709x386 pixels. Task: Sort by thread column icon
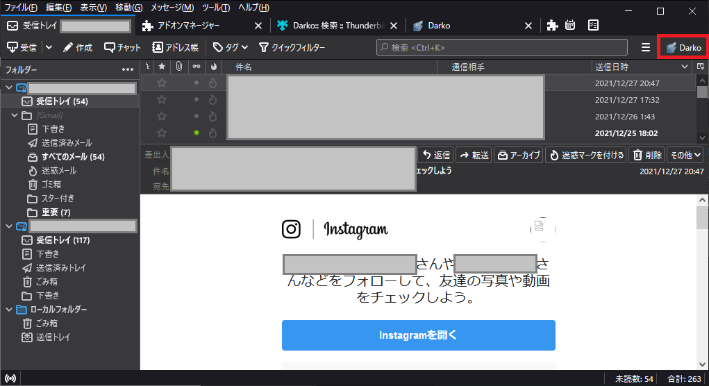pyautogui.click(x=147, y=67)
